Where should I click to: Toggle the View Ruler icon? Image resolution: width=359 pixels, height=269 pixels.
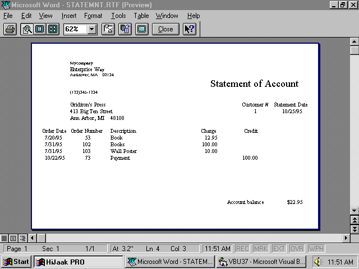point(108,29)
